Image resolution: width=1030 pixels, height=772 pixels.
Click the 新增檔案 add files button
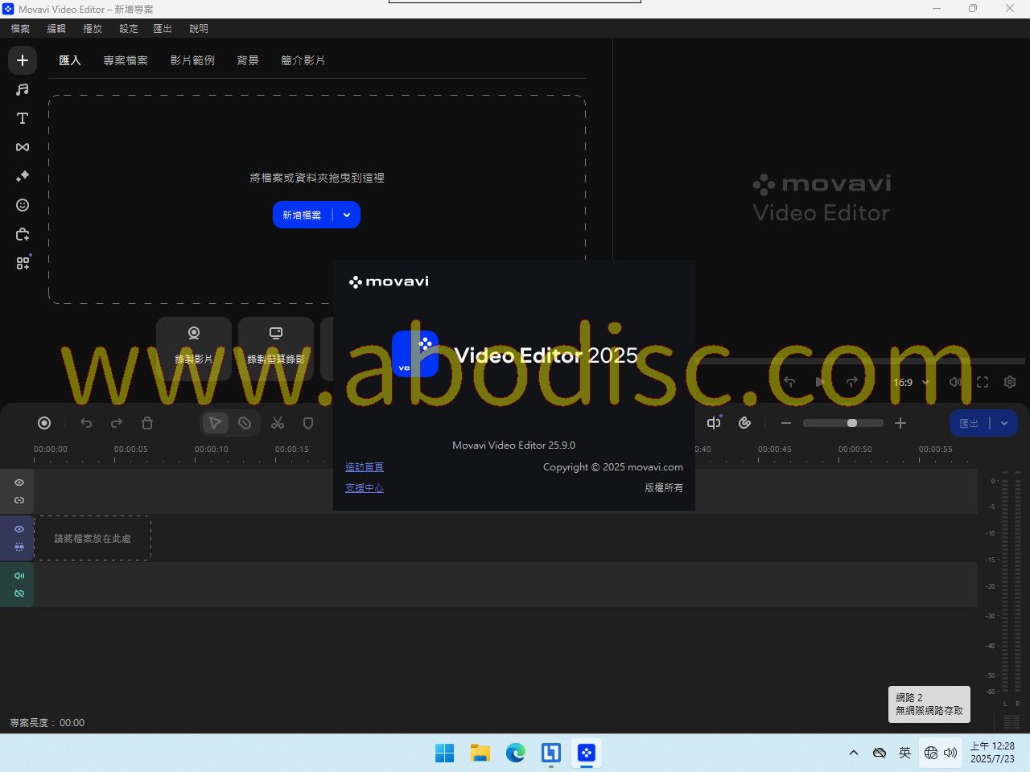click(x=302, y=215)
